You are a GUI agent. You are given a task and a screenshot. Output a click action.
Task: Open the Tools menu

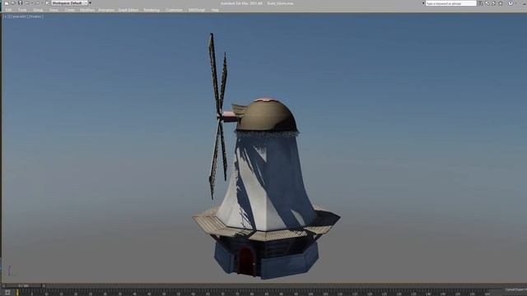[22, 10]
